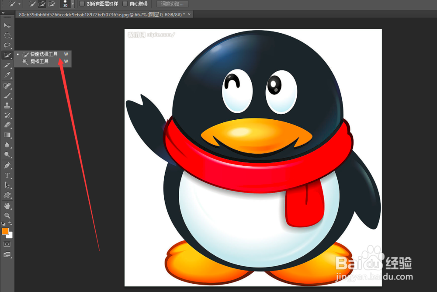Select the Eraser tool

pos(7,125)
